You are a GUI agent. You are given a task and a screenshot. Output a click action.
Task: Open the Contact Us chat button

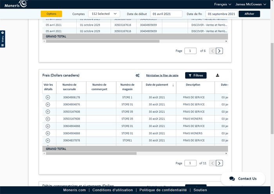pyautogui.click(x=243, y=179)
